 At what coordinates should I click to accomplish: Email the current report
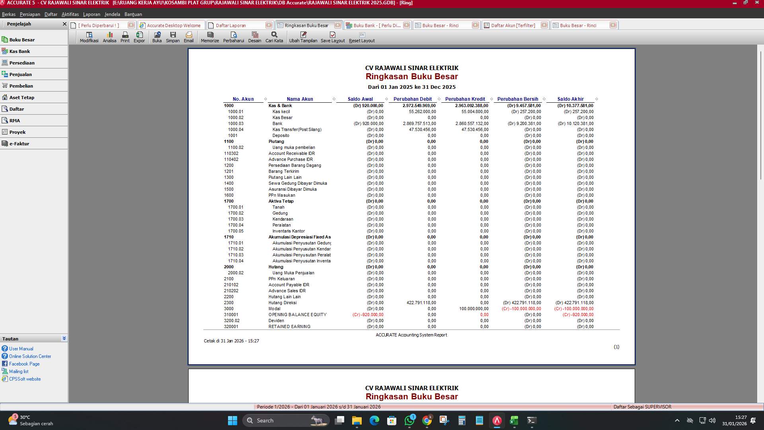tap(189, 37)
